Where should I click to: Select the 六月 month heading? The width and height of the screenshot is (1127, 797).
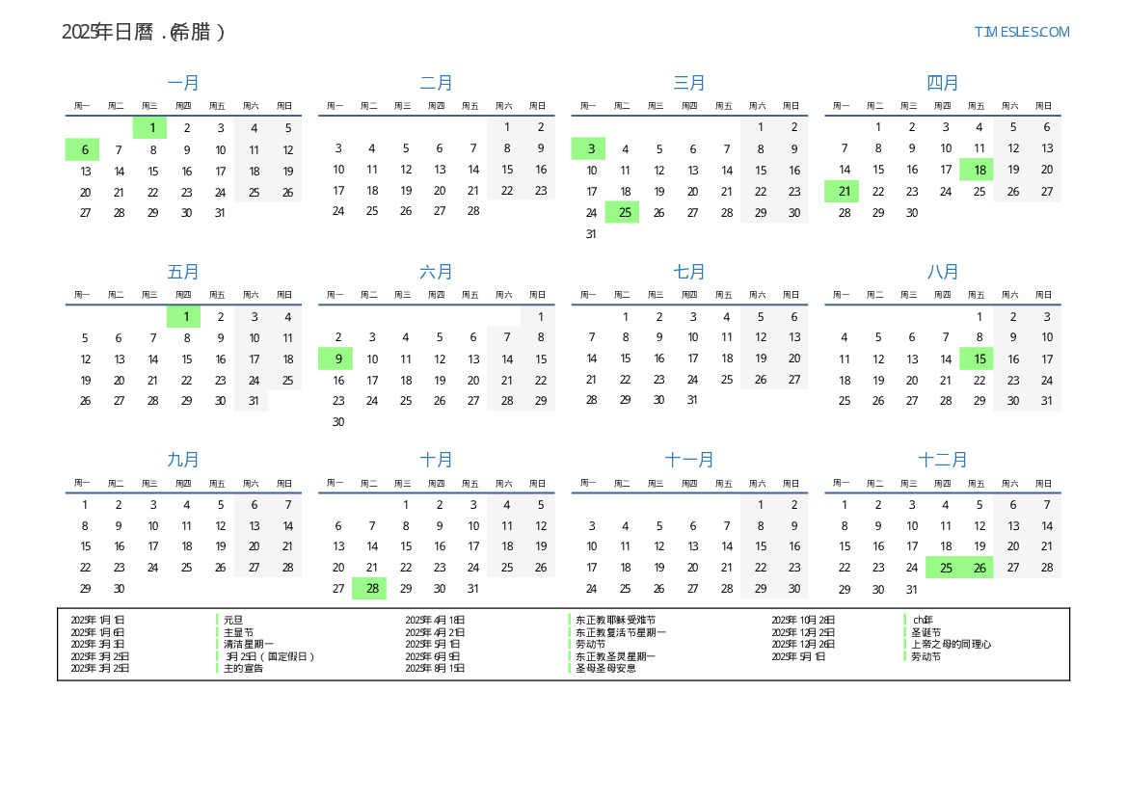[x=437, y=272]
